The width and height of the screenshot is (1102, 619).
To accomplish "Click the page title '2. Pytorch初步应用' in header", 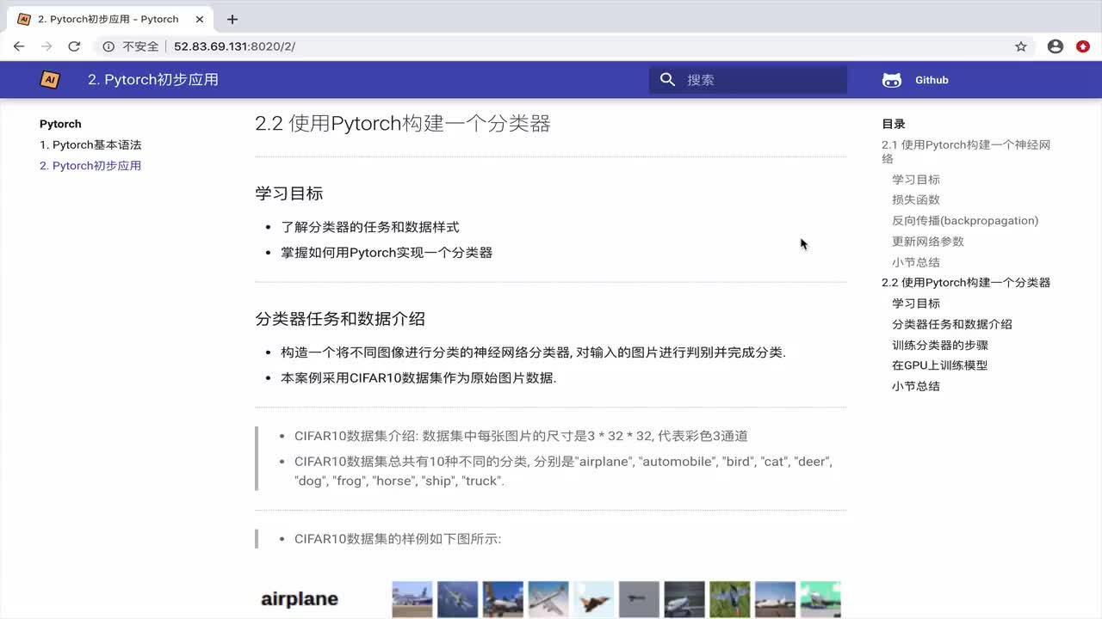I will click(x=153, y=79).
